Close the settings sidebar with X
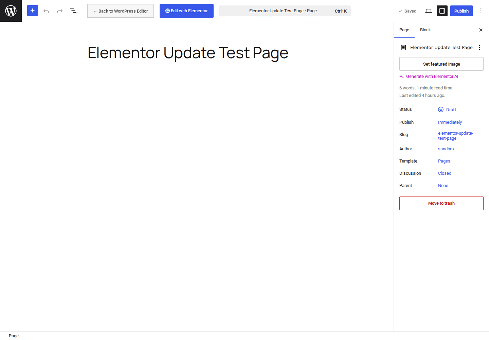The width and height of the screenshot is (489, 340). 481,30
